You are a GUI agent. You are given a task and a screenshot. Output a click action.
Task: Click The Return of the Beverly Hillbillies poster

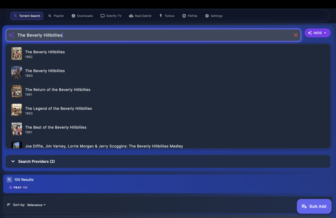(17, 91)
